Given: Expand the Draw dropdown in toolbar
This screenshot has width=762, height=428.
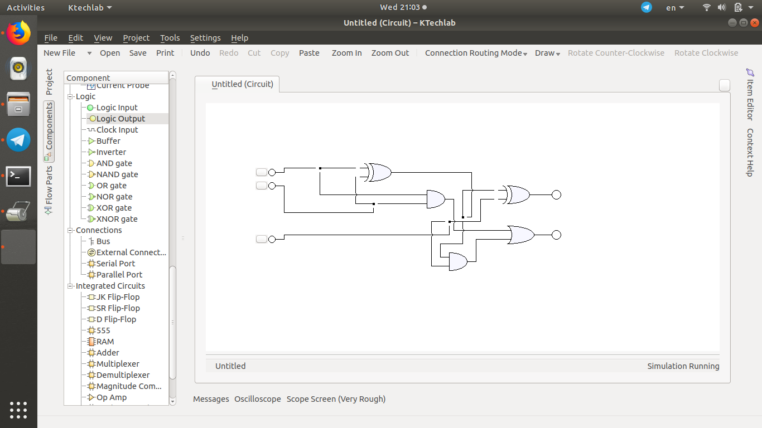Looking at the screenshot, I should [547, 53].
